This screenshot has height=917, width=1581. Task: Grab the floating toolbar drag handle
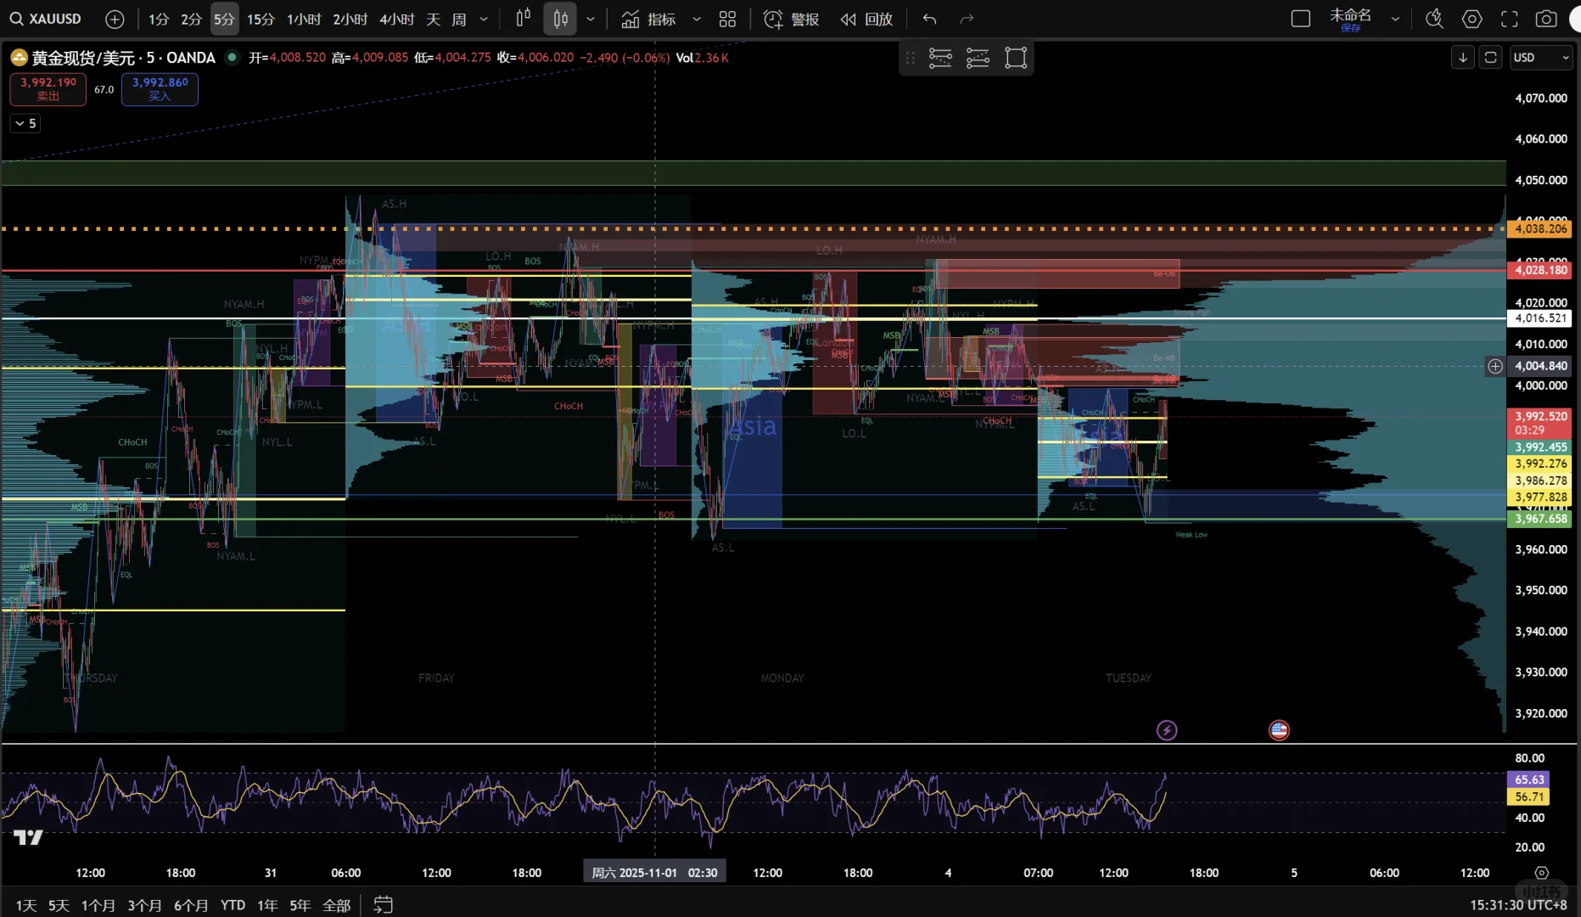[910, 58]
